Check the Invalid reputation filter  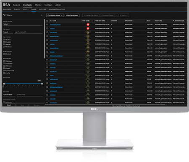pyautogui.click(x=4, y=73)
